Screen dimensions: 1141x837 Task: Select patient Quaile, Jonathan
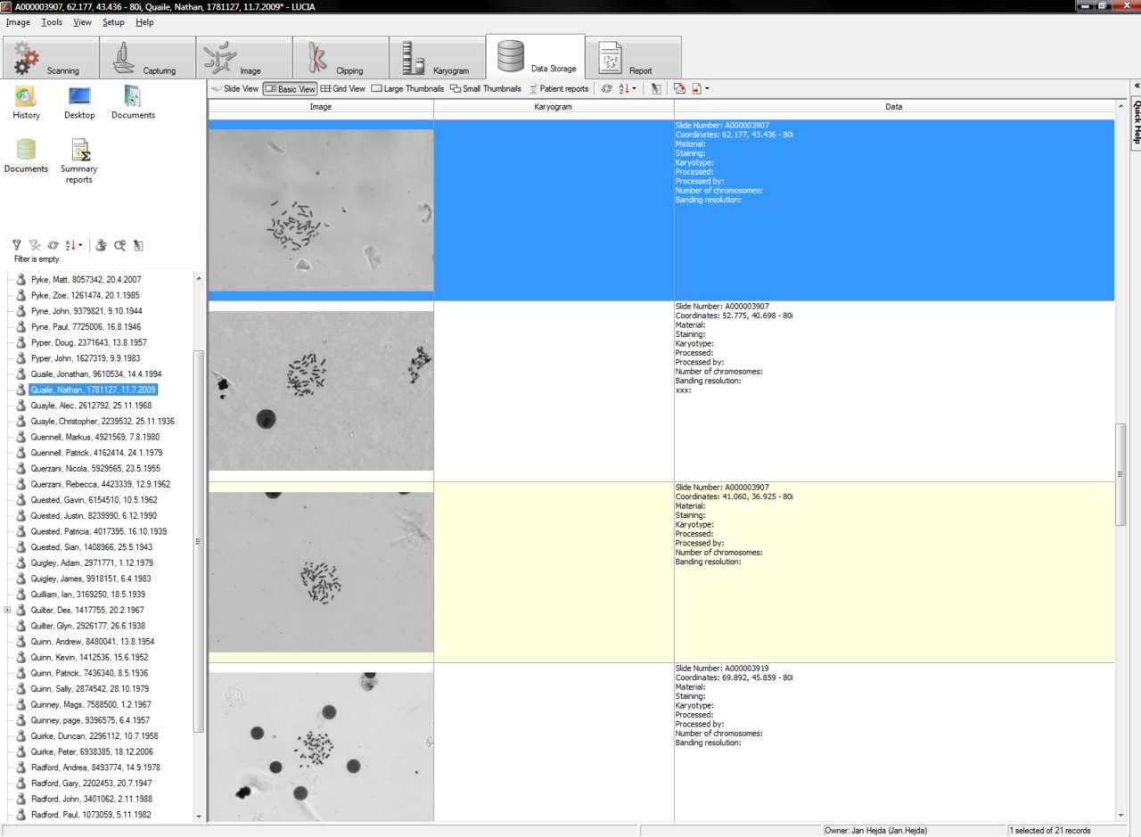[x=96, y=374]
